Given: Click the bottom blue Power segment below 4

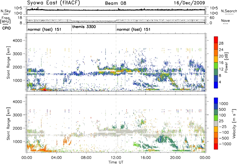Looking at the screenshot, I should tap(216, 85).
